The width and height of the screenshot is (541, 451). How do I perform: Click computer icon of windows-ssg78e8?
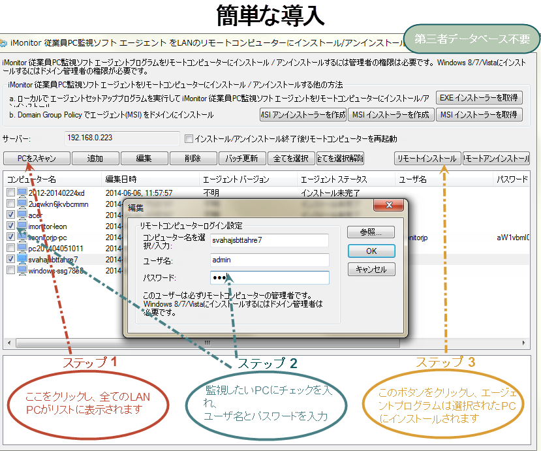click(22, 270)
